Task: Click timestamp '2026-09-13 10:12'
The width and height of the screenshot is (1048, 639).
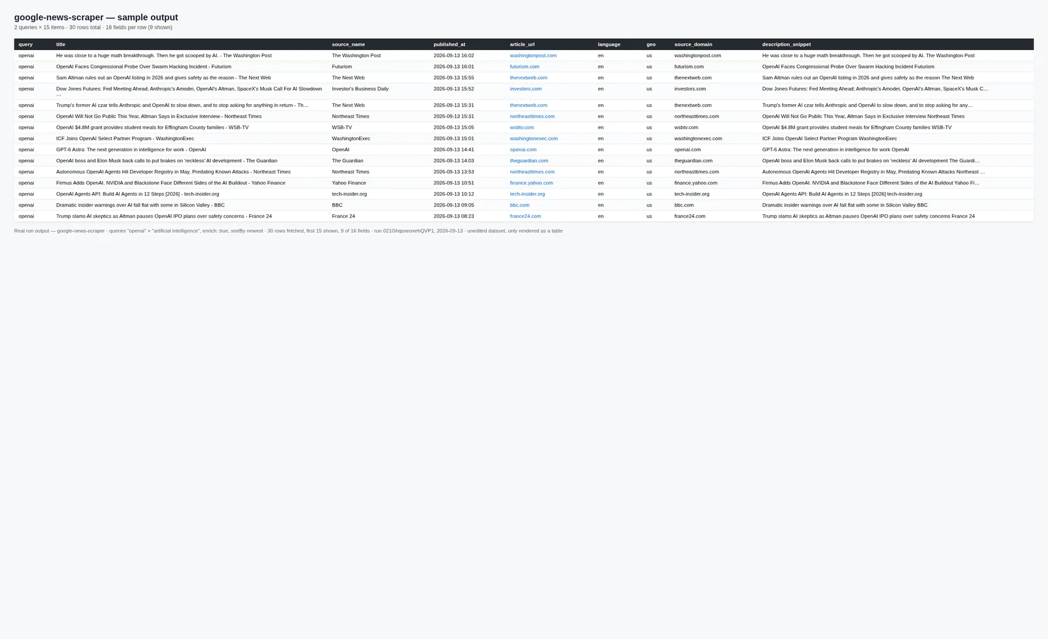Action: pyautogui.click(x=454, y=194)
